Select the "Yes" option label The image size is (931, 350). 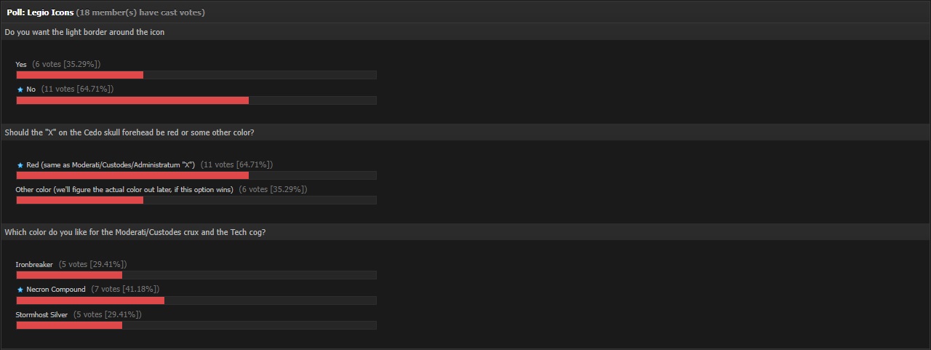click(21, 65)
